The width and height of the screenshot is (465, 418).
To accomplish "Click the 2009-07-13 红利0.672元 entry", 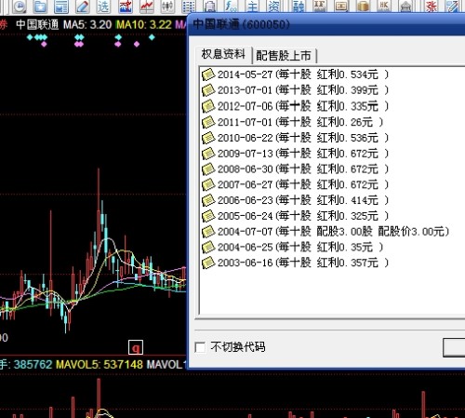I will point(295,154).
